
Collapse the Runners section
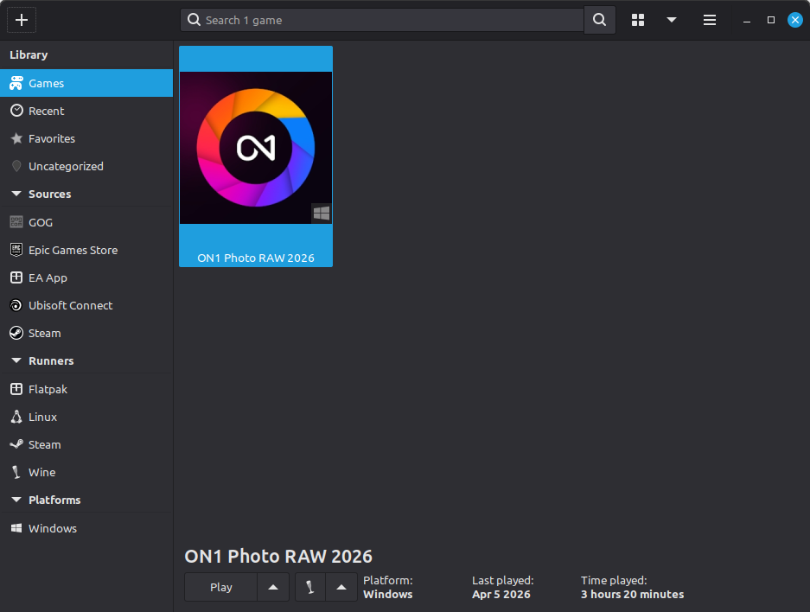pos(14,360)
